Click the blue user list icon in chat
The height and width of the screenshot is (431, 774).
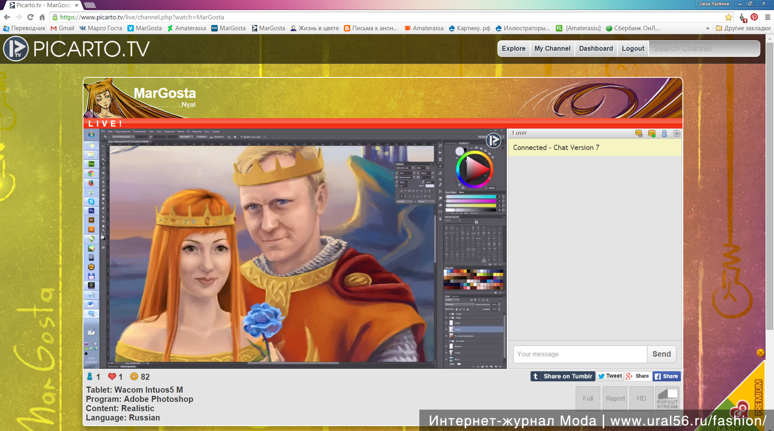664,134
